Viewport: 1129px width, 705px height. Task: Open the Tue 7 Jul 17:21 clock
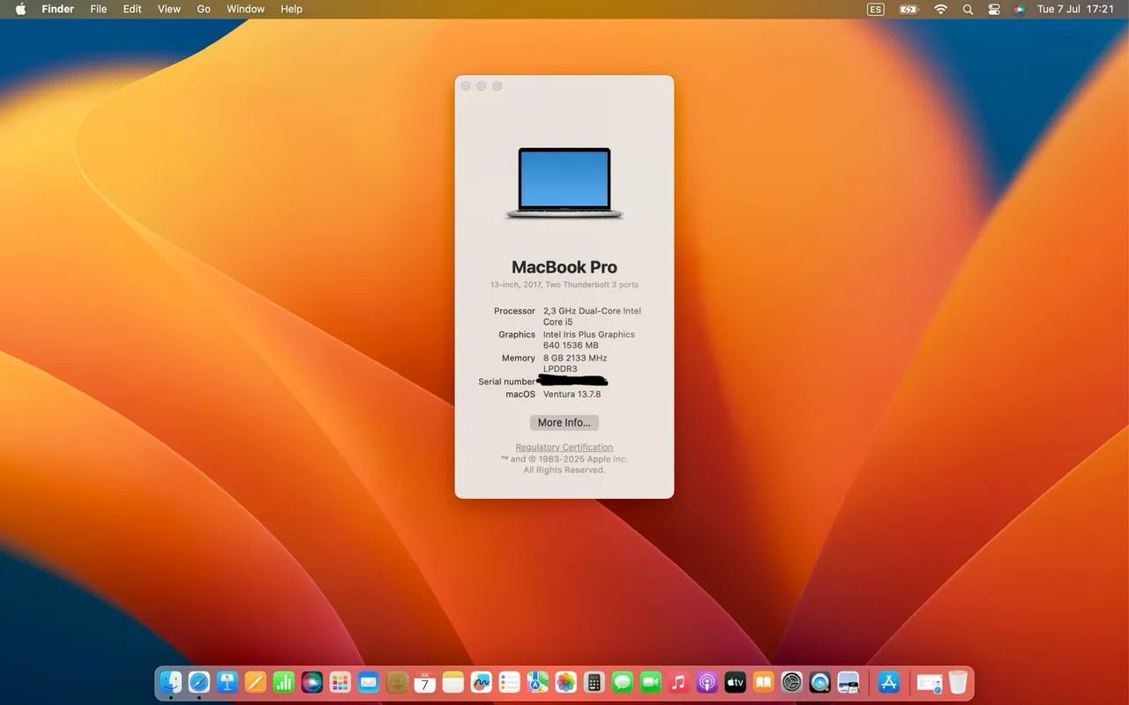[x=1075, y=9]
